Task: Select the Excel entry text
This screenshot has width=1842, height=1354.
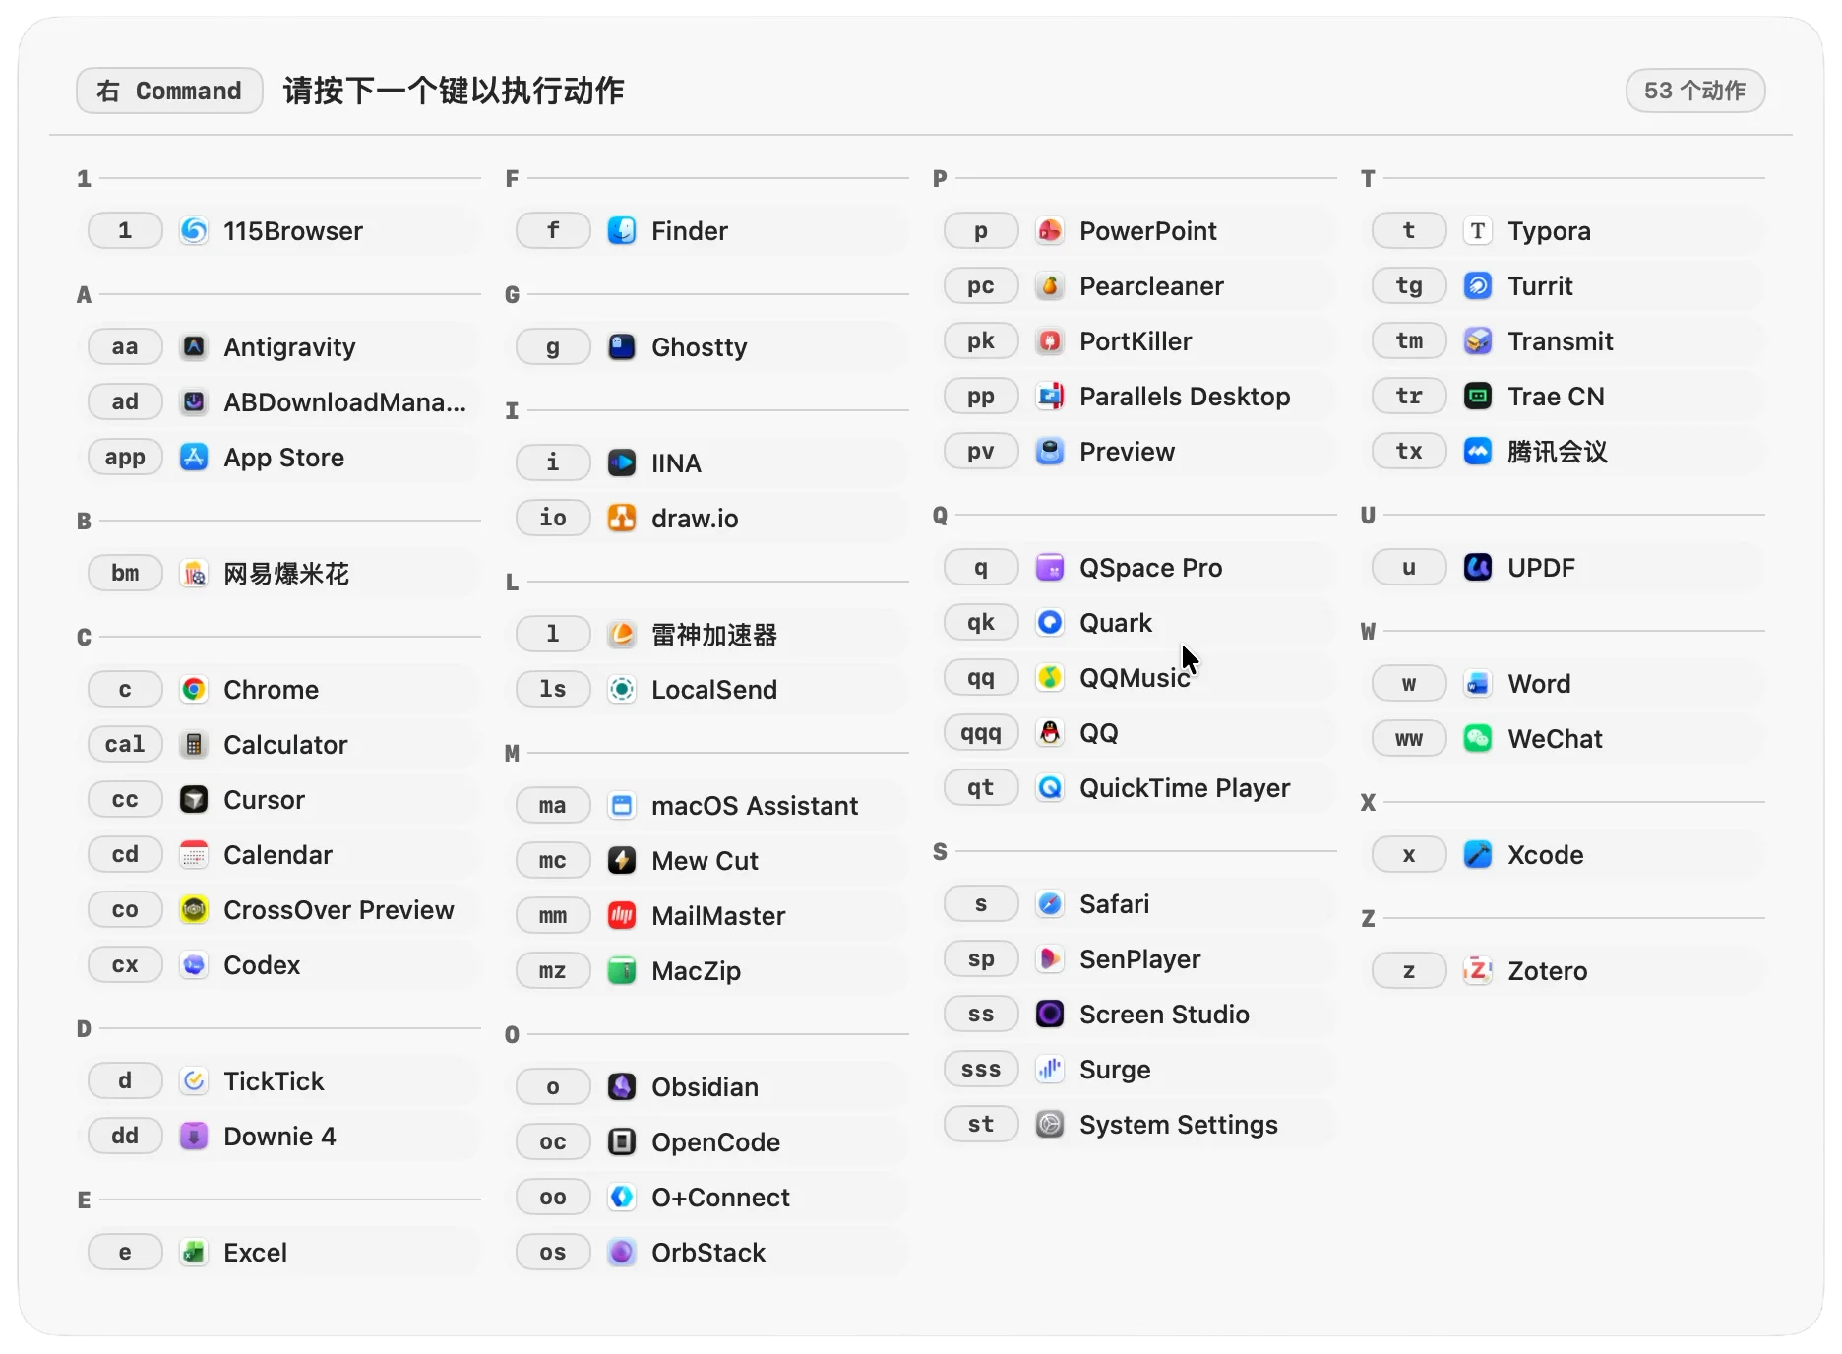Action: click(255, 1253)
